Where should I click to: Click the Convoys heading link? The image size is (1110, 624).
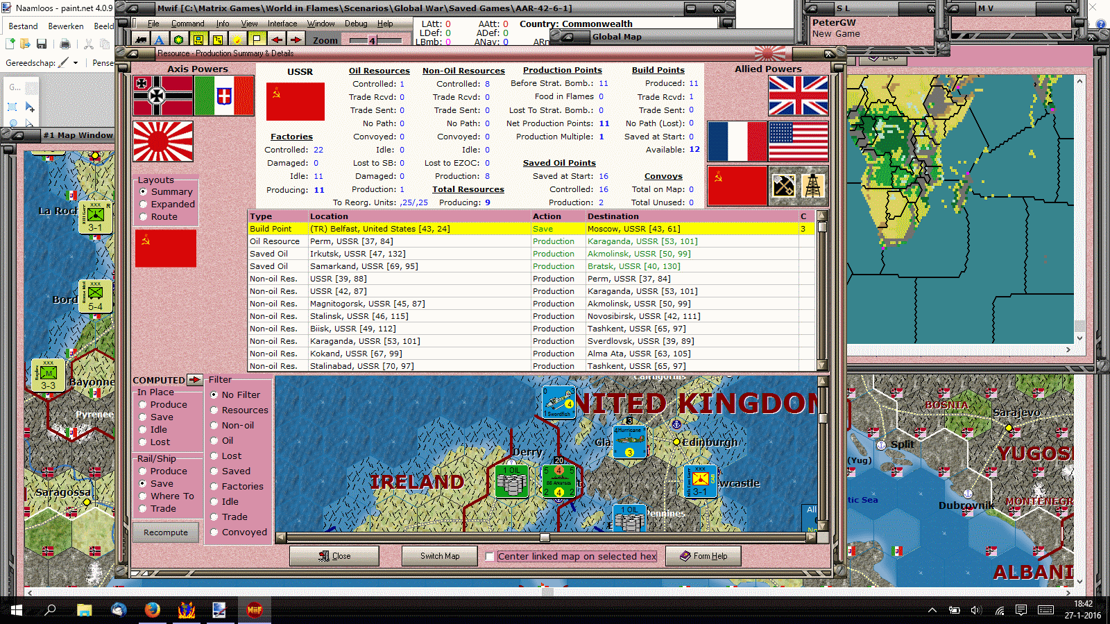[x=663, y=176]
